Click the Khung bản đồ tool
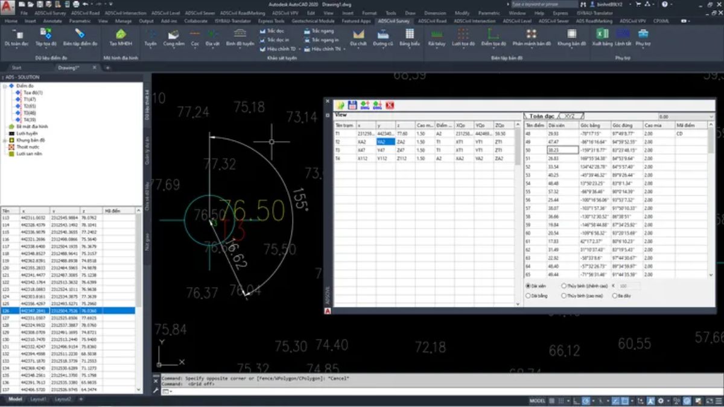The width and height of the screenshot is (724, 407). click(x=571, y=37)
